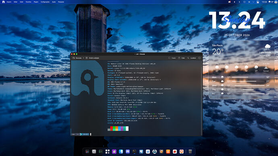Open the Exibir menu
This screenshot has width=278, height=156.
tap(21, 2)
